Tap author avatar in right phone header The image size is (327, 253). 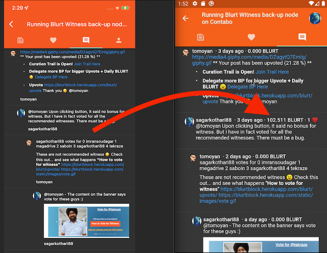[x=315, y=18]
